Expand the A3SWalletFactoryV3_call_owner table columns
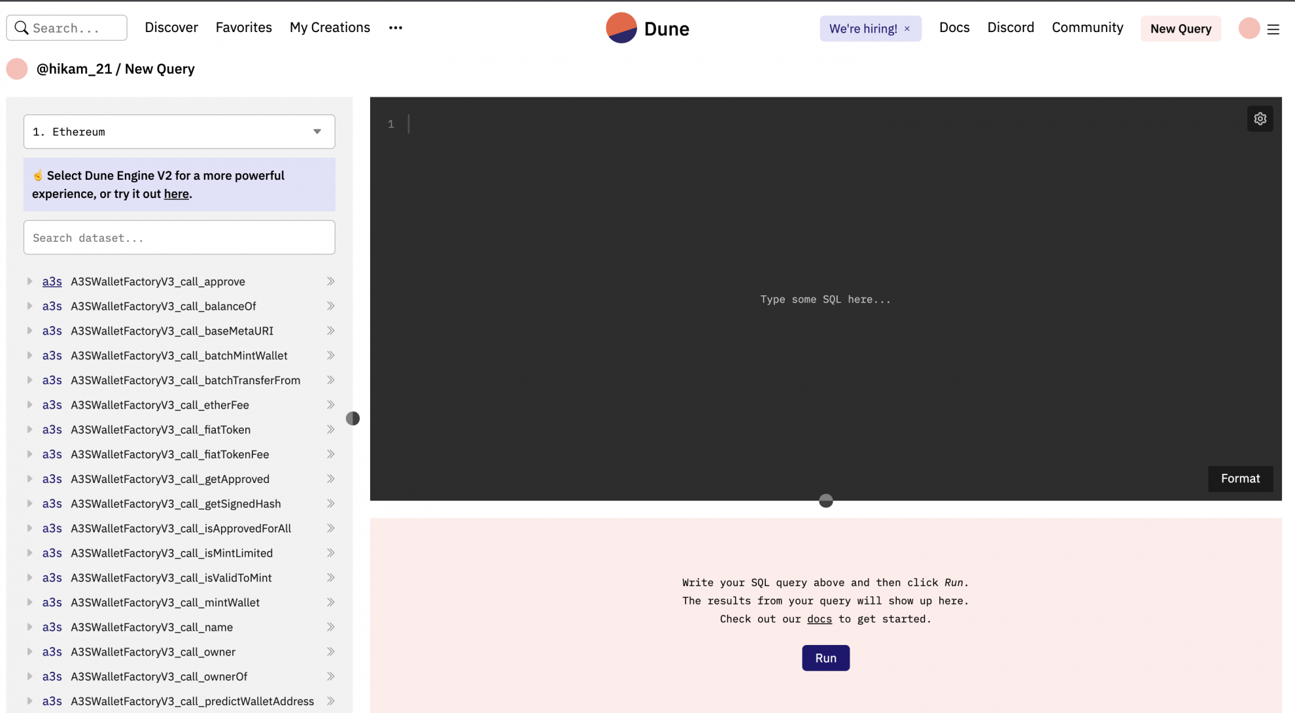Screen dimensions: 1295x713 pos(29,652)
